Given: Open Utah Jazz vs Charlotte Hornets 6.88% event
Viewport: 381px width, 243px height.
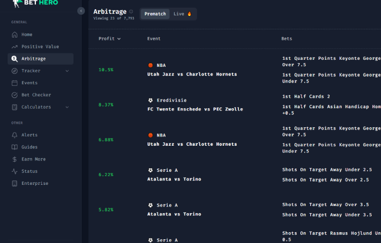Looking at the screenshot, I should click(x=192, y=144).
